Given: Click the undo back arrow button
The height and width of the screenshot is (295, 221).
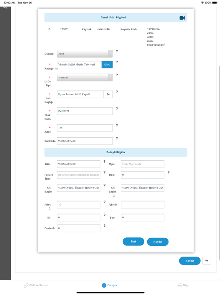Looking at the screenshot, I should [206, 261].
